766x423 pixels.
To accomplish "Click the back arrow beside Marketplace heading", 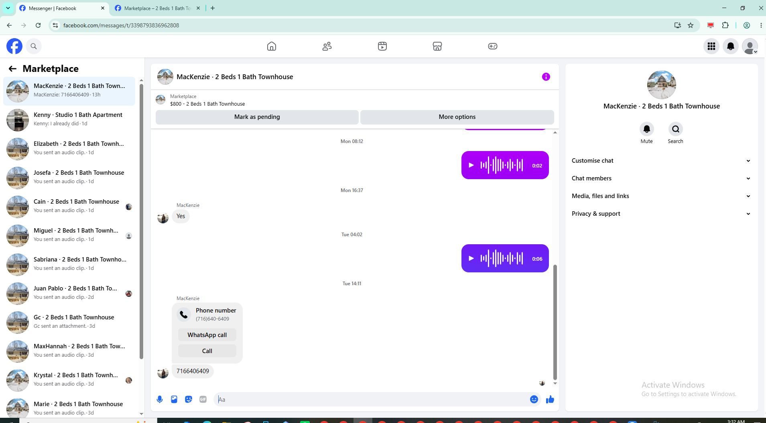I will coord(12,69).
